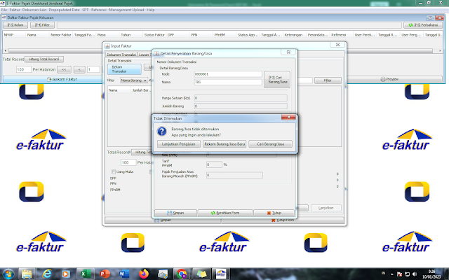Close the Detail Penyerahan Barang/Jasa window
Screen dimensions: 449x280
288,52
